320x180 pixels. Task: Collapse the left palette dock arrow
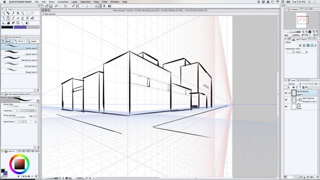pyautogui.click(x=39, y=6)
